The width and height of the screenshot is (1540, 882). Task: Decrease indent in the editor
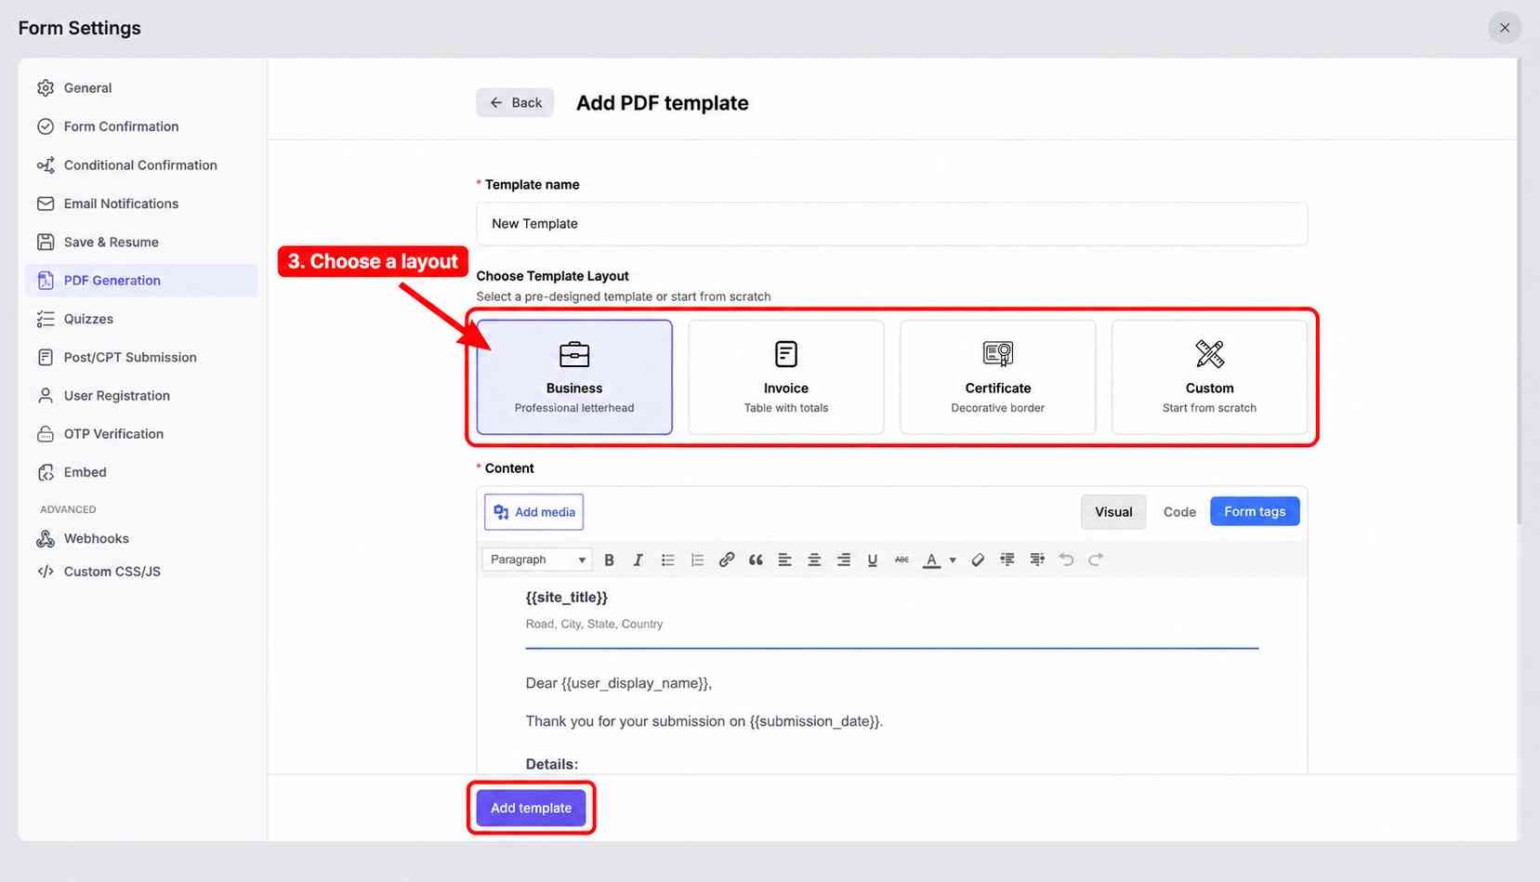pyautogui.click(x=1007, y=559)
